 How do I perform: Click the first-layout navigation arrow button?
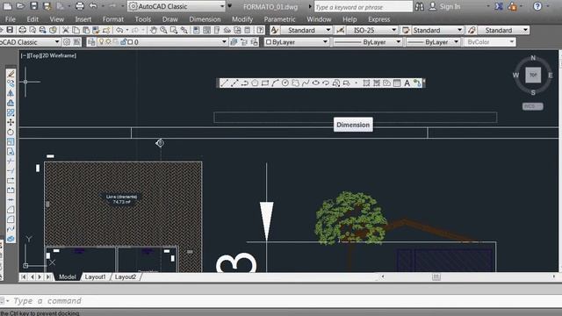[x=24, y=276]
